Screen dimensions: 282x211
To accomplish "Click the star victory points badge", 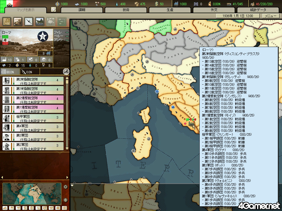I will tap(43, 36).
